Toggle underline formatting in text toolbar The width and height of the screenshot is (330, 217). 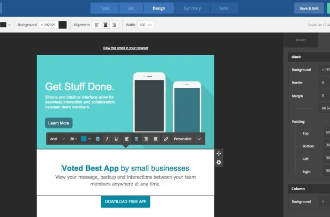tap(116, 139)
